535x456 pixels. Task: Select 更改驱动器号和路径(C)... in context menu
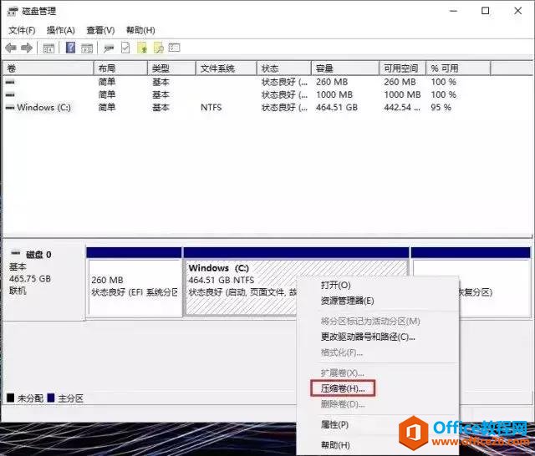(x=368, y=337)
